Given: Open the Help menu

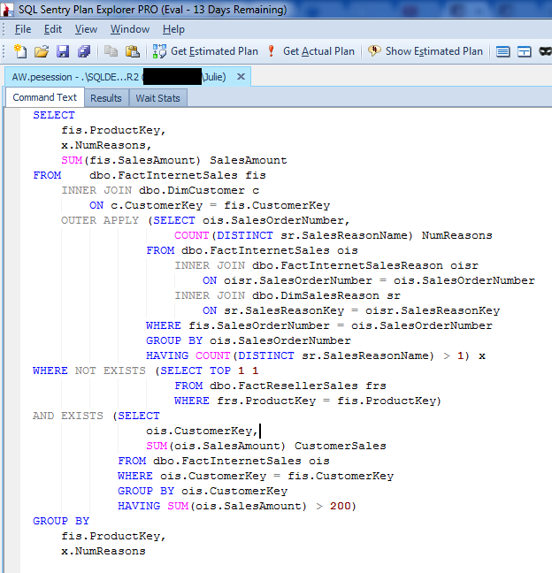Looking at the screenshot, I should tap(173, 29).
